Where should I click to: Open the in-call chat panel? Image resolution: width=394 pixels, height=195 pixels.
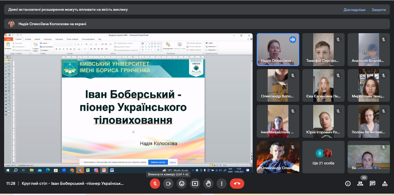point(373,183)
